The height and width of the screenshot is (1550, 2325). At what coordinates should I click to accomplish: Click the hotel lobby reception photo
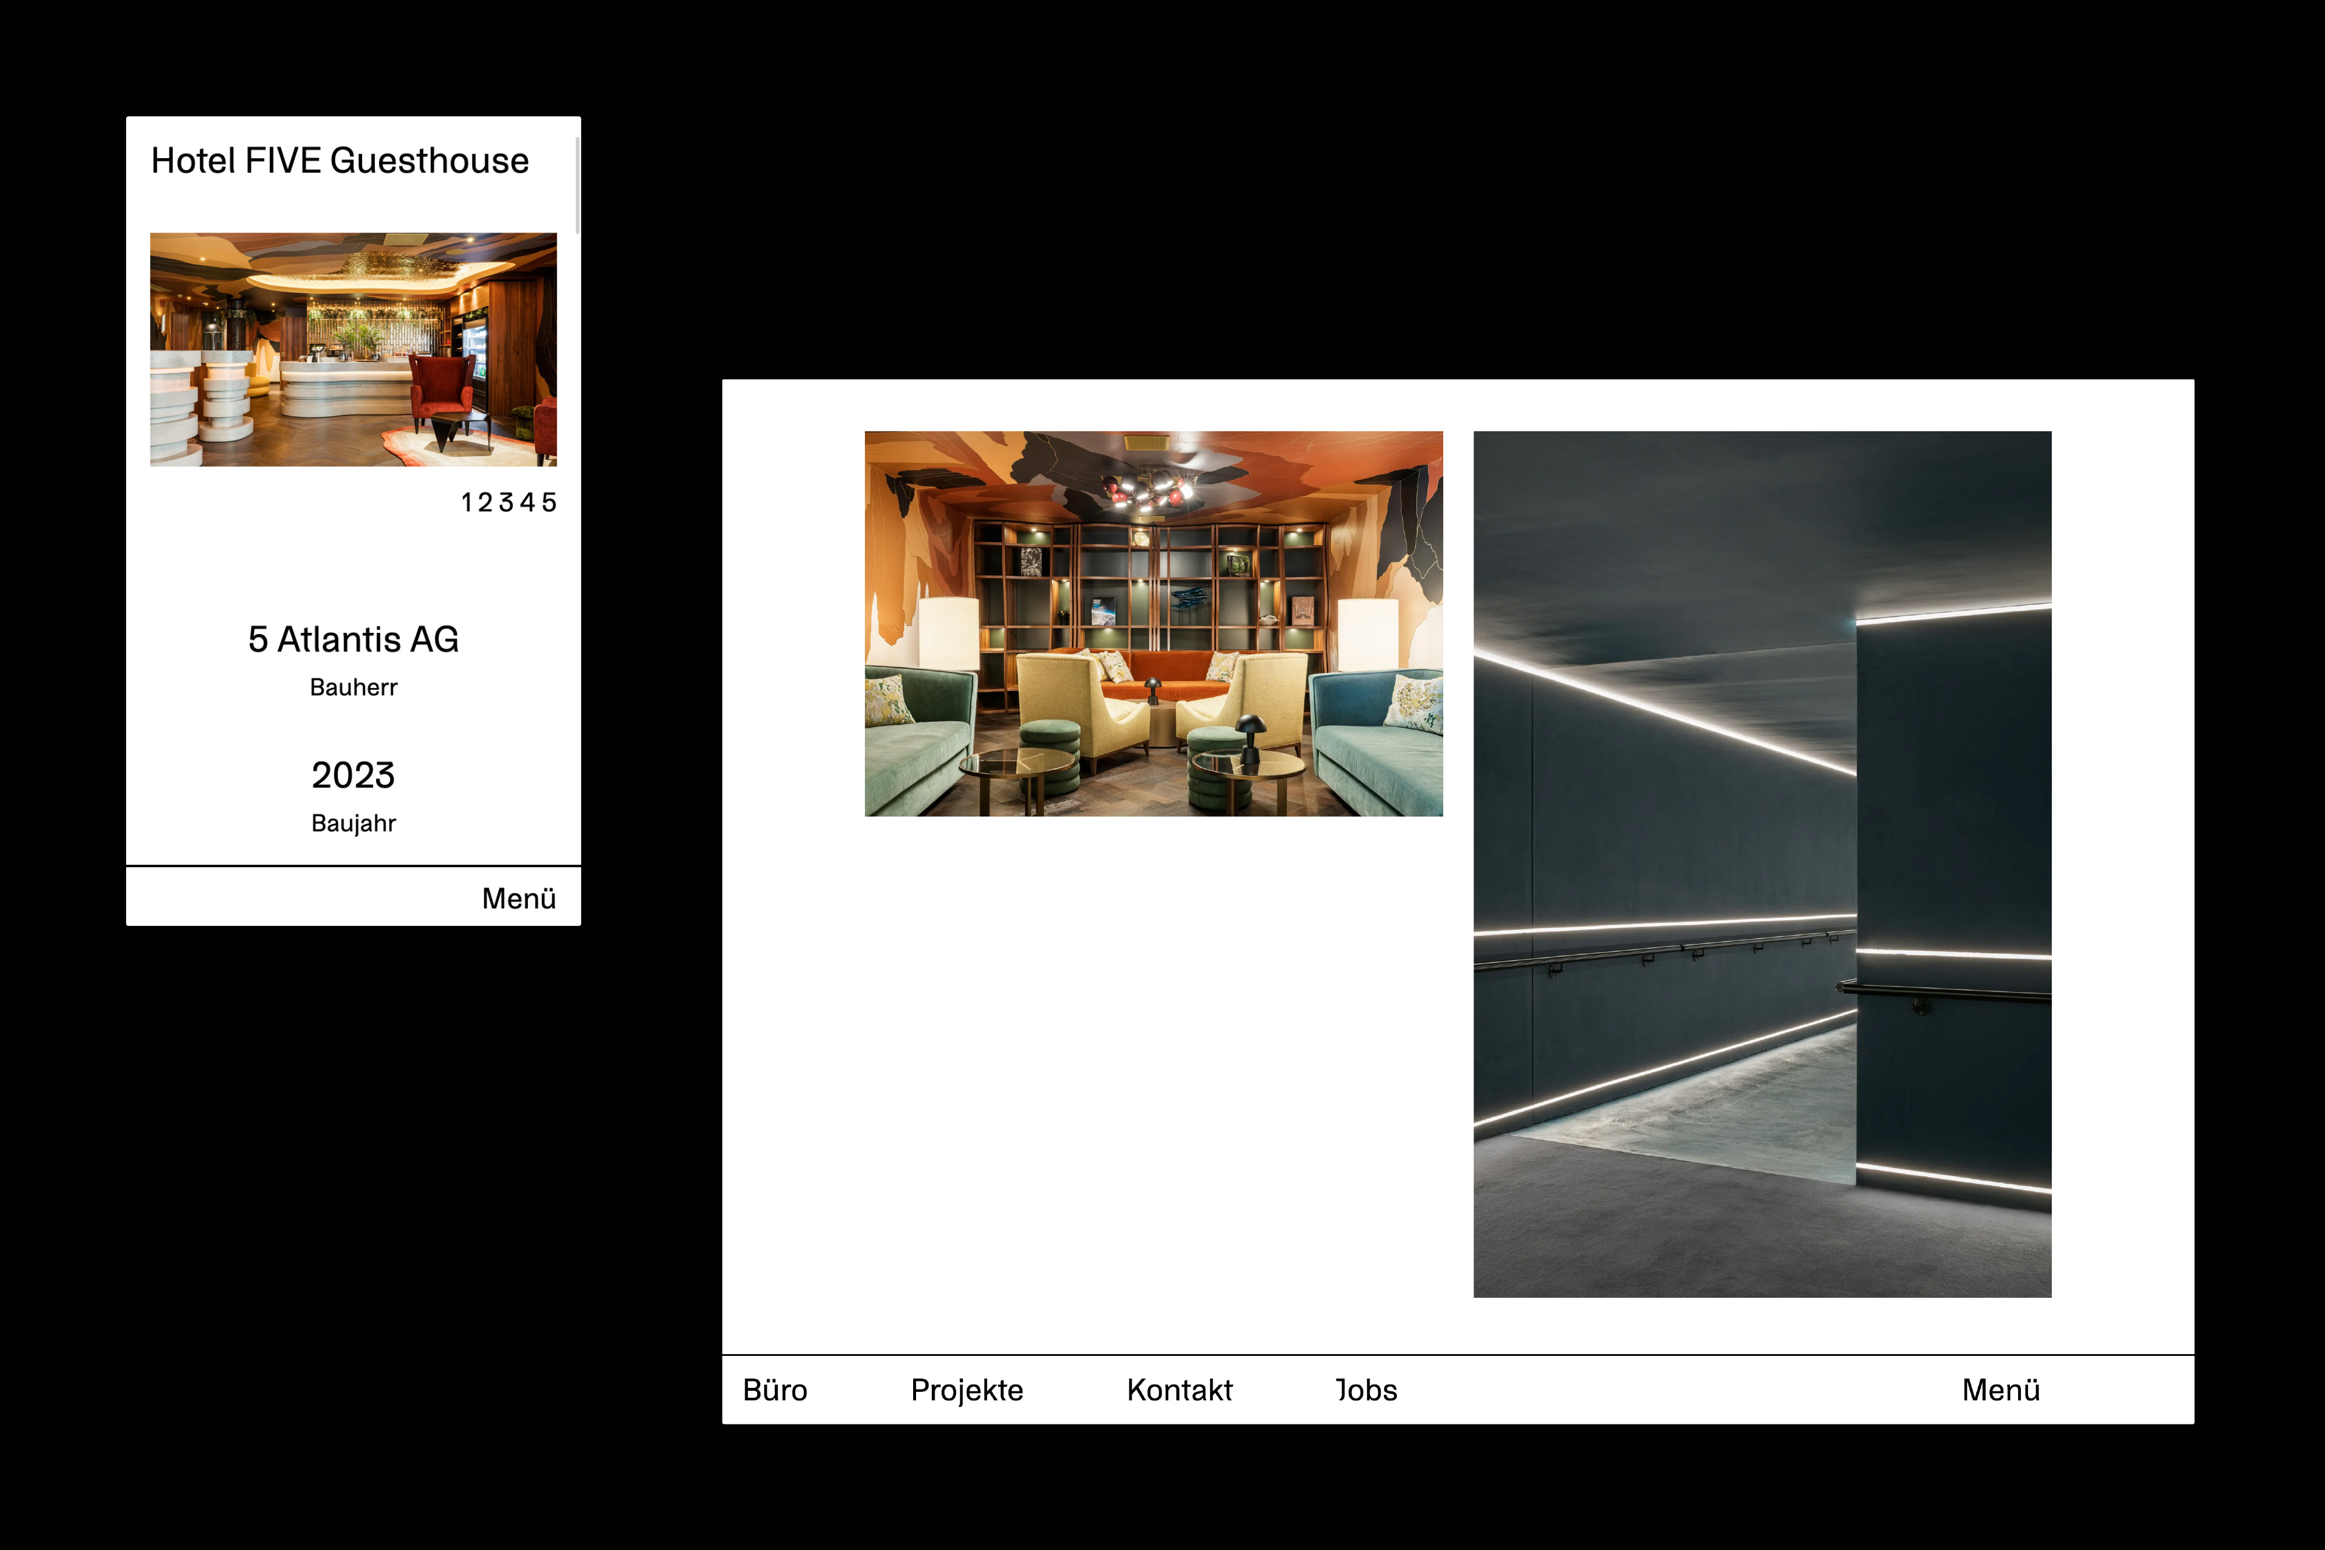(x=353, y=349)
